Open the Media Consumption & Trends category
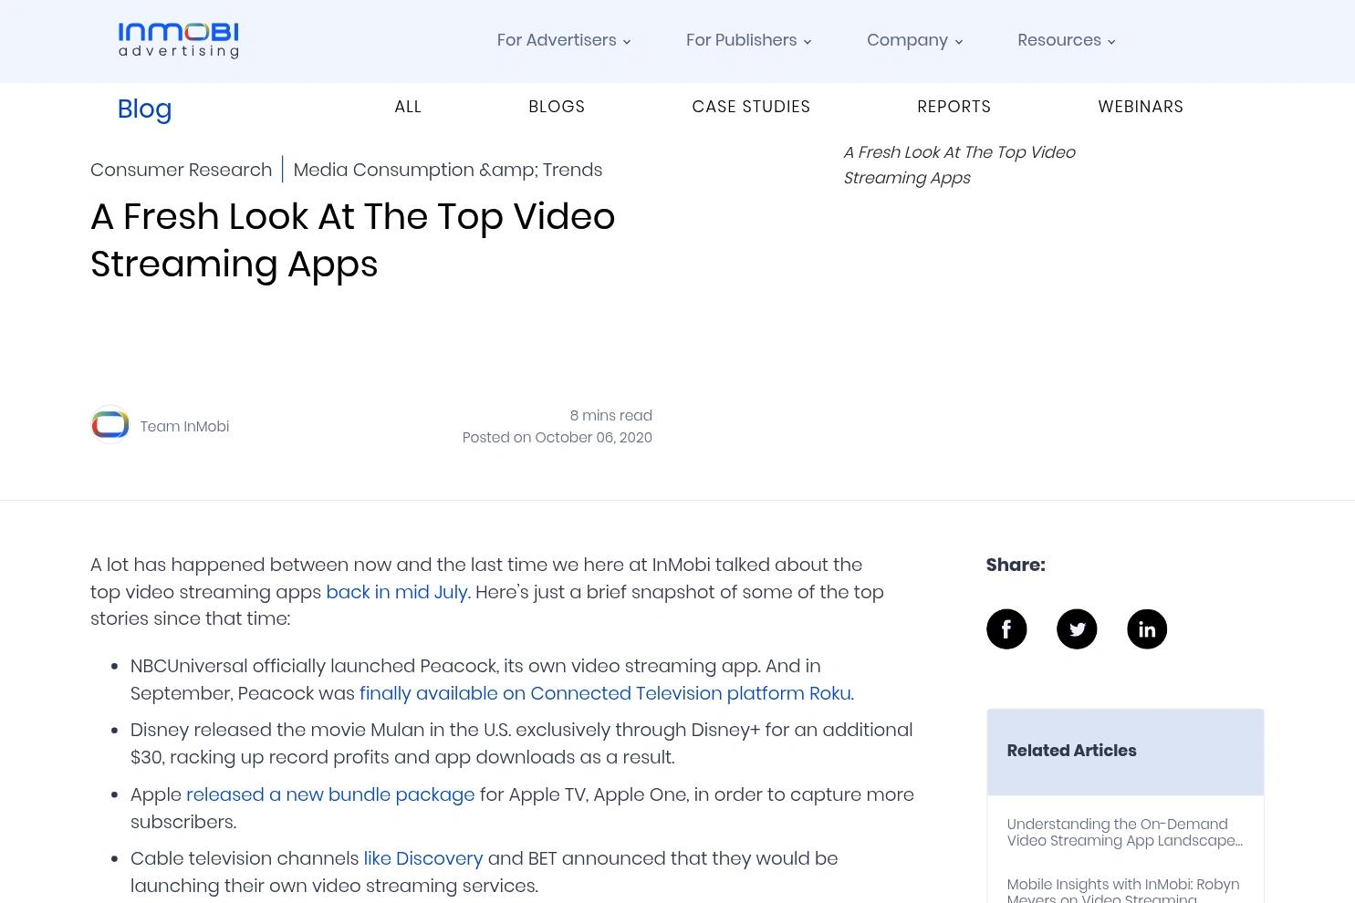 pyautogui.click(x=447, y=170)
